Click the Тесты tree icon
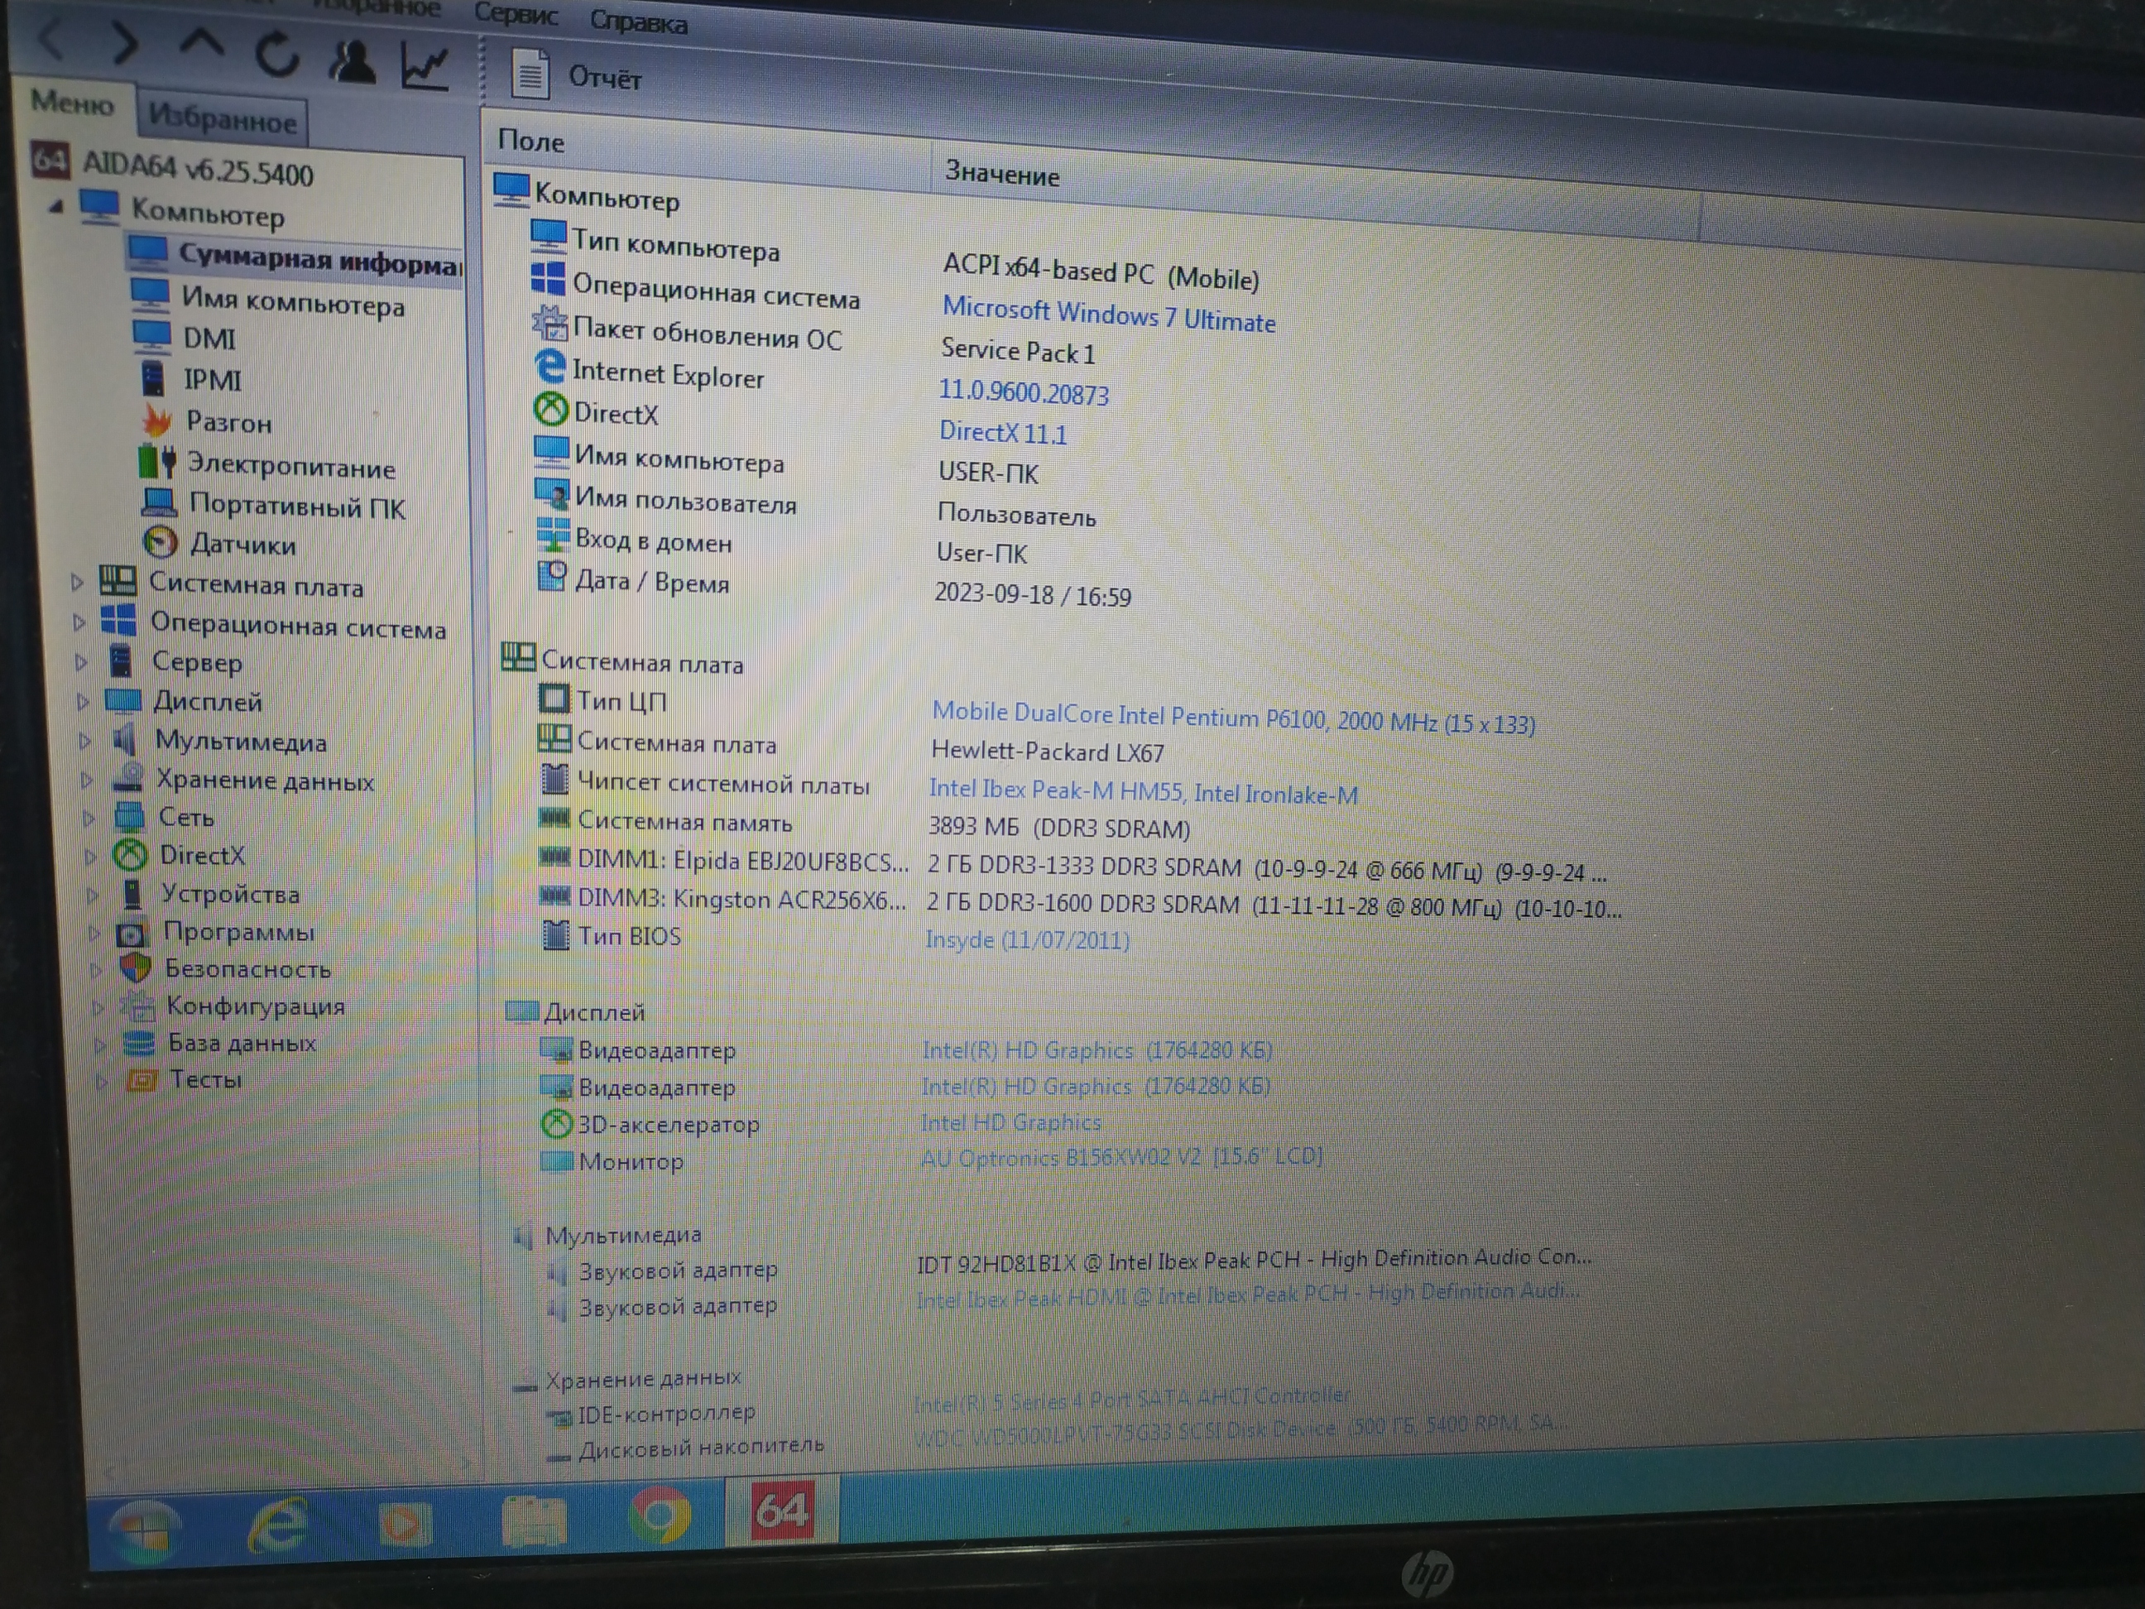Image resolution: width=2145 pixels, height=1609 pixels. [142, 1079]
